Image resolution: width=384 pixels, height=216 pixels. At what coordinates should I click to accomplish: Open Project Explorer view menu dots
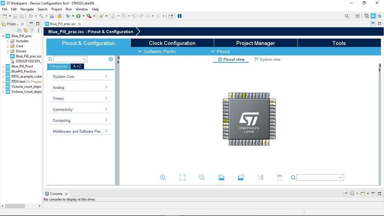tap(39, 30)
